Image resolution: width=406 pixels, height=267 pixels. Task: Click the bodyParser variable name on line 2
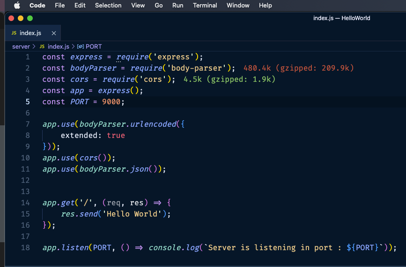(93, 68)
